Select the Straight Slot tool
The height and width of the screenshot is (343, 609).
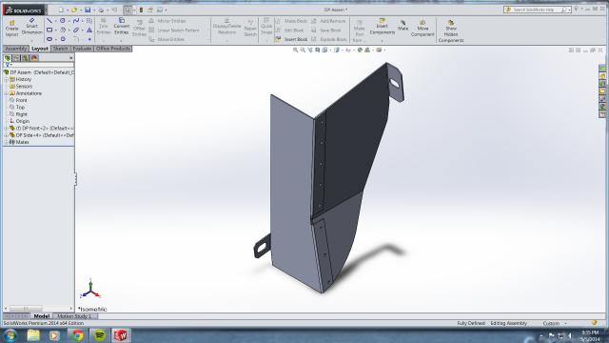(x=49, y=39)
